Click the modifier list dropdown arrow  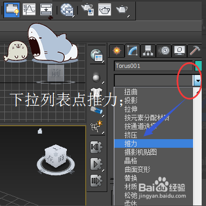(x=198, y=81)
